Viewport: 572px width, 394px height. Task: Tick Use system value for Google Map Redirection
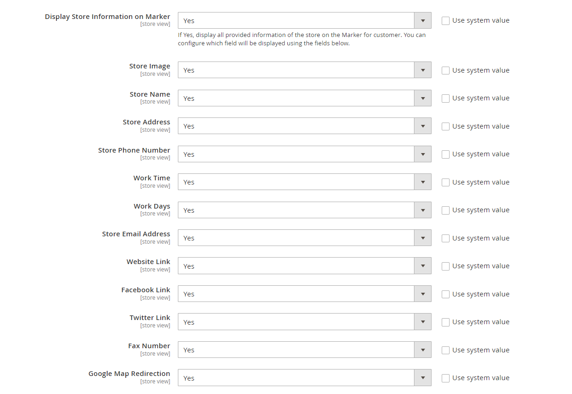click(x=445, y=378)
